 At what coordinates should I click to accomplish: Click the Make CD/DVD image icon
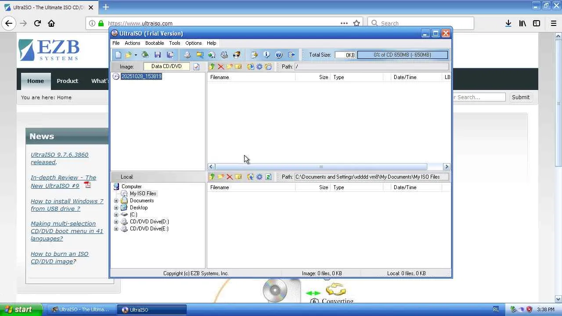coord(187,55)
